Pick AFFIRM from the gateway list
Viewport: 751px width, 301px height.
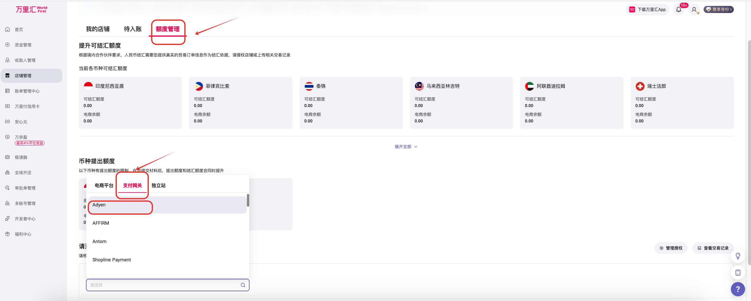click(x=101, y=223)
